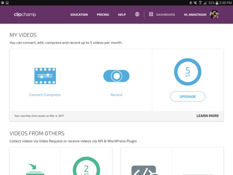Open the Convert/Compress filmstrip icon
Screen dimensions: 233x175
point(45,76)
